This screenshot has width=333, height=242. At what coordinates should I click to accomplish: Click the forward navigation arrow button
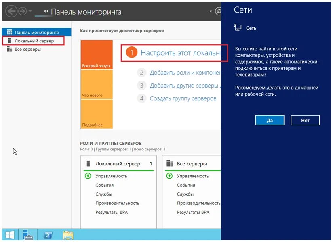pos(23,11)
